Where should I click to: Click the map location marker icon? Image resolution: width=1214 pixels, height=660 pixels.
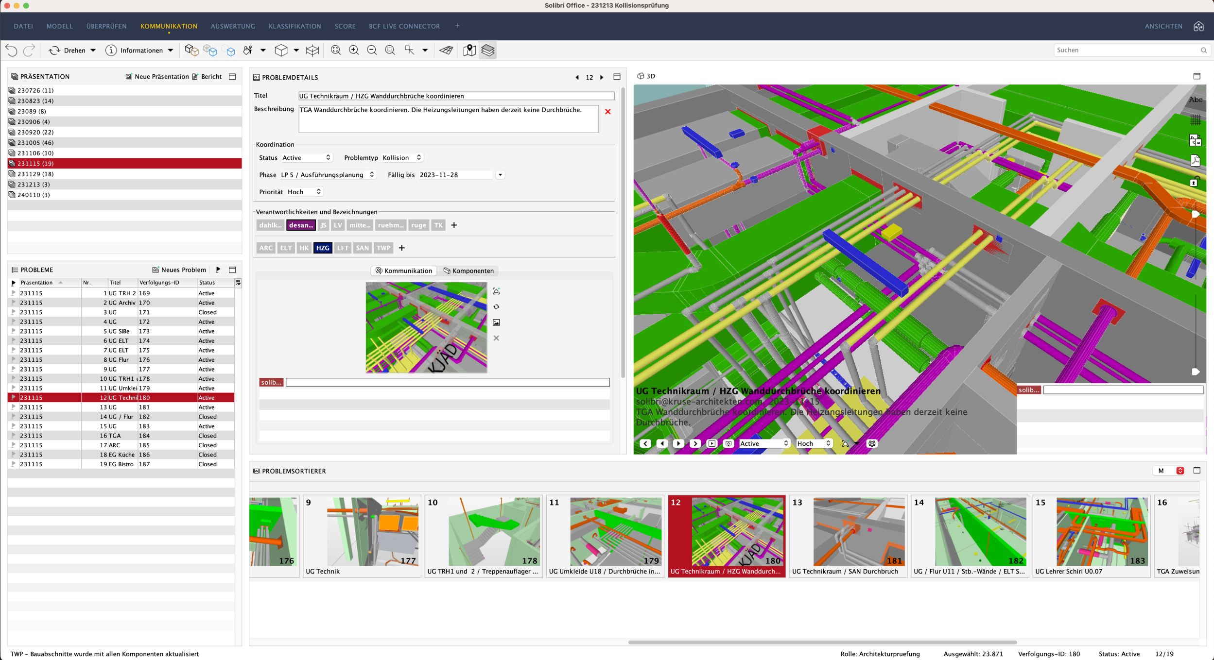click(x=469, y=51)
